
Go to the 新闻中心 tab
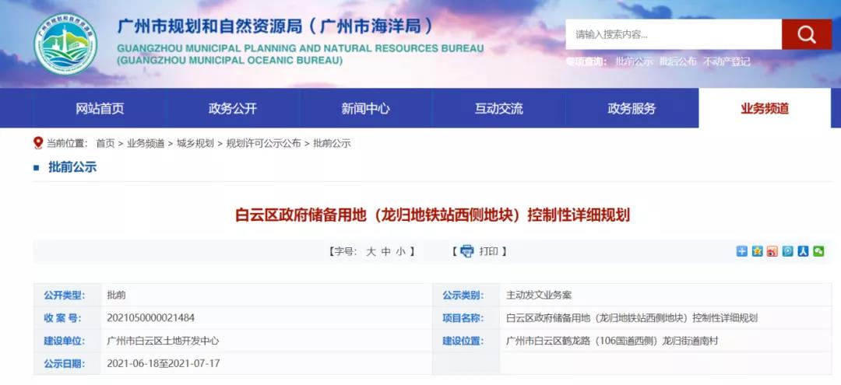pos(366,109)
